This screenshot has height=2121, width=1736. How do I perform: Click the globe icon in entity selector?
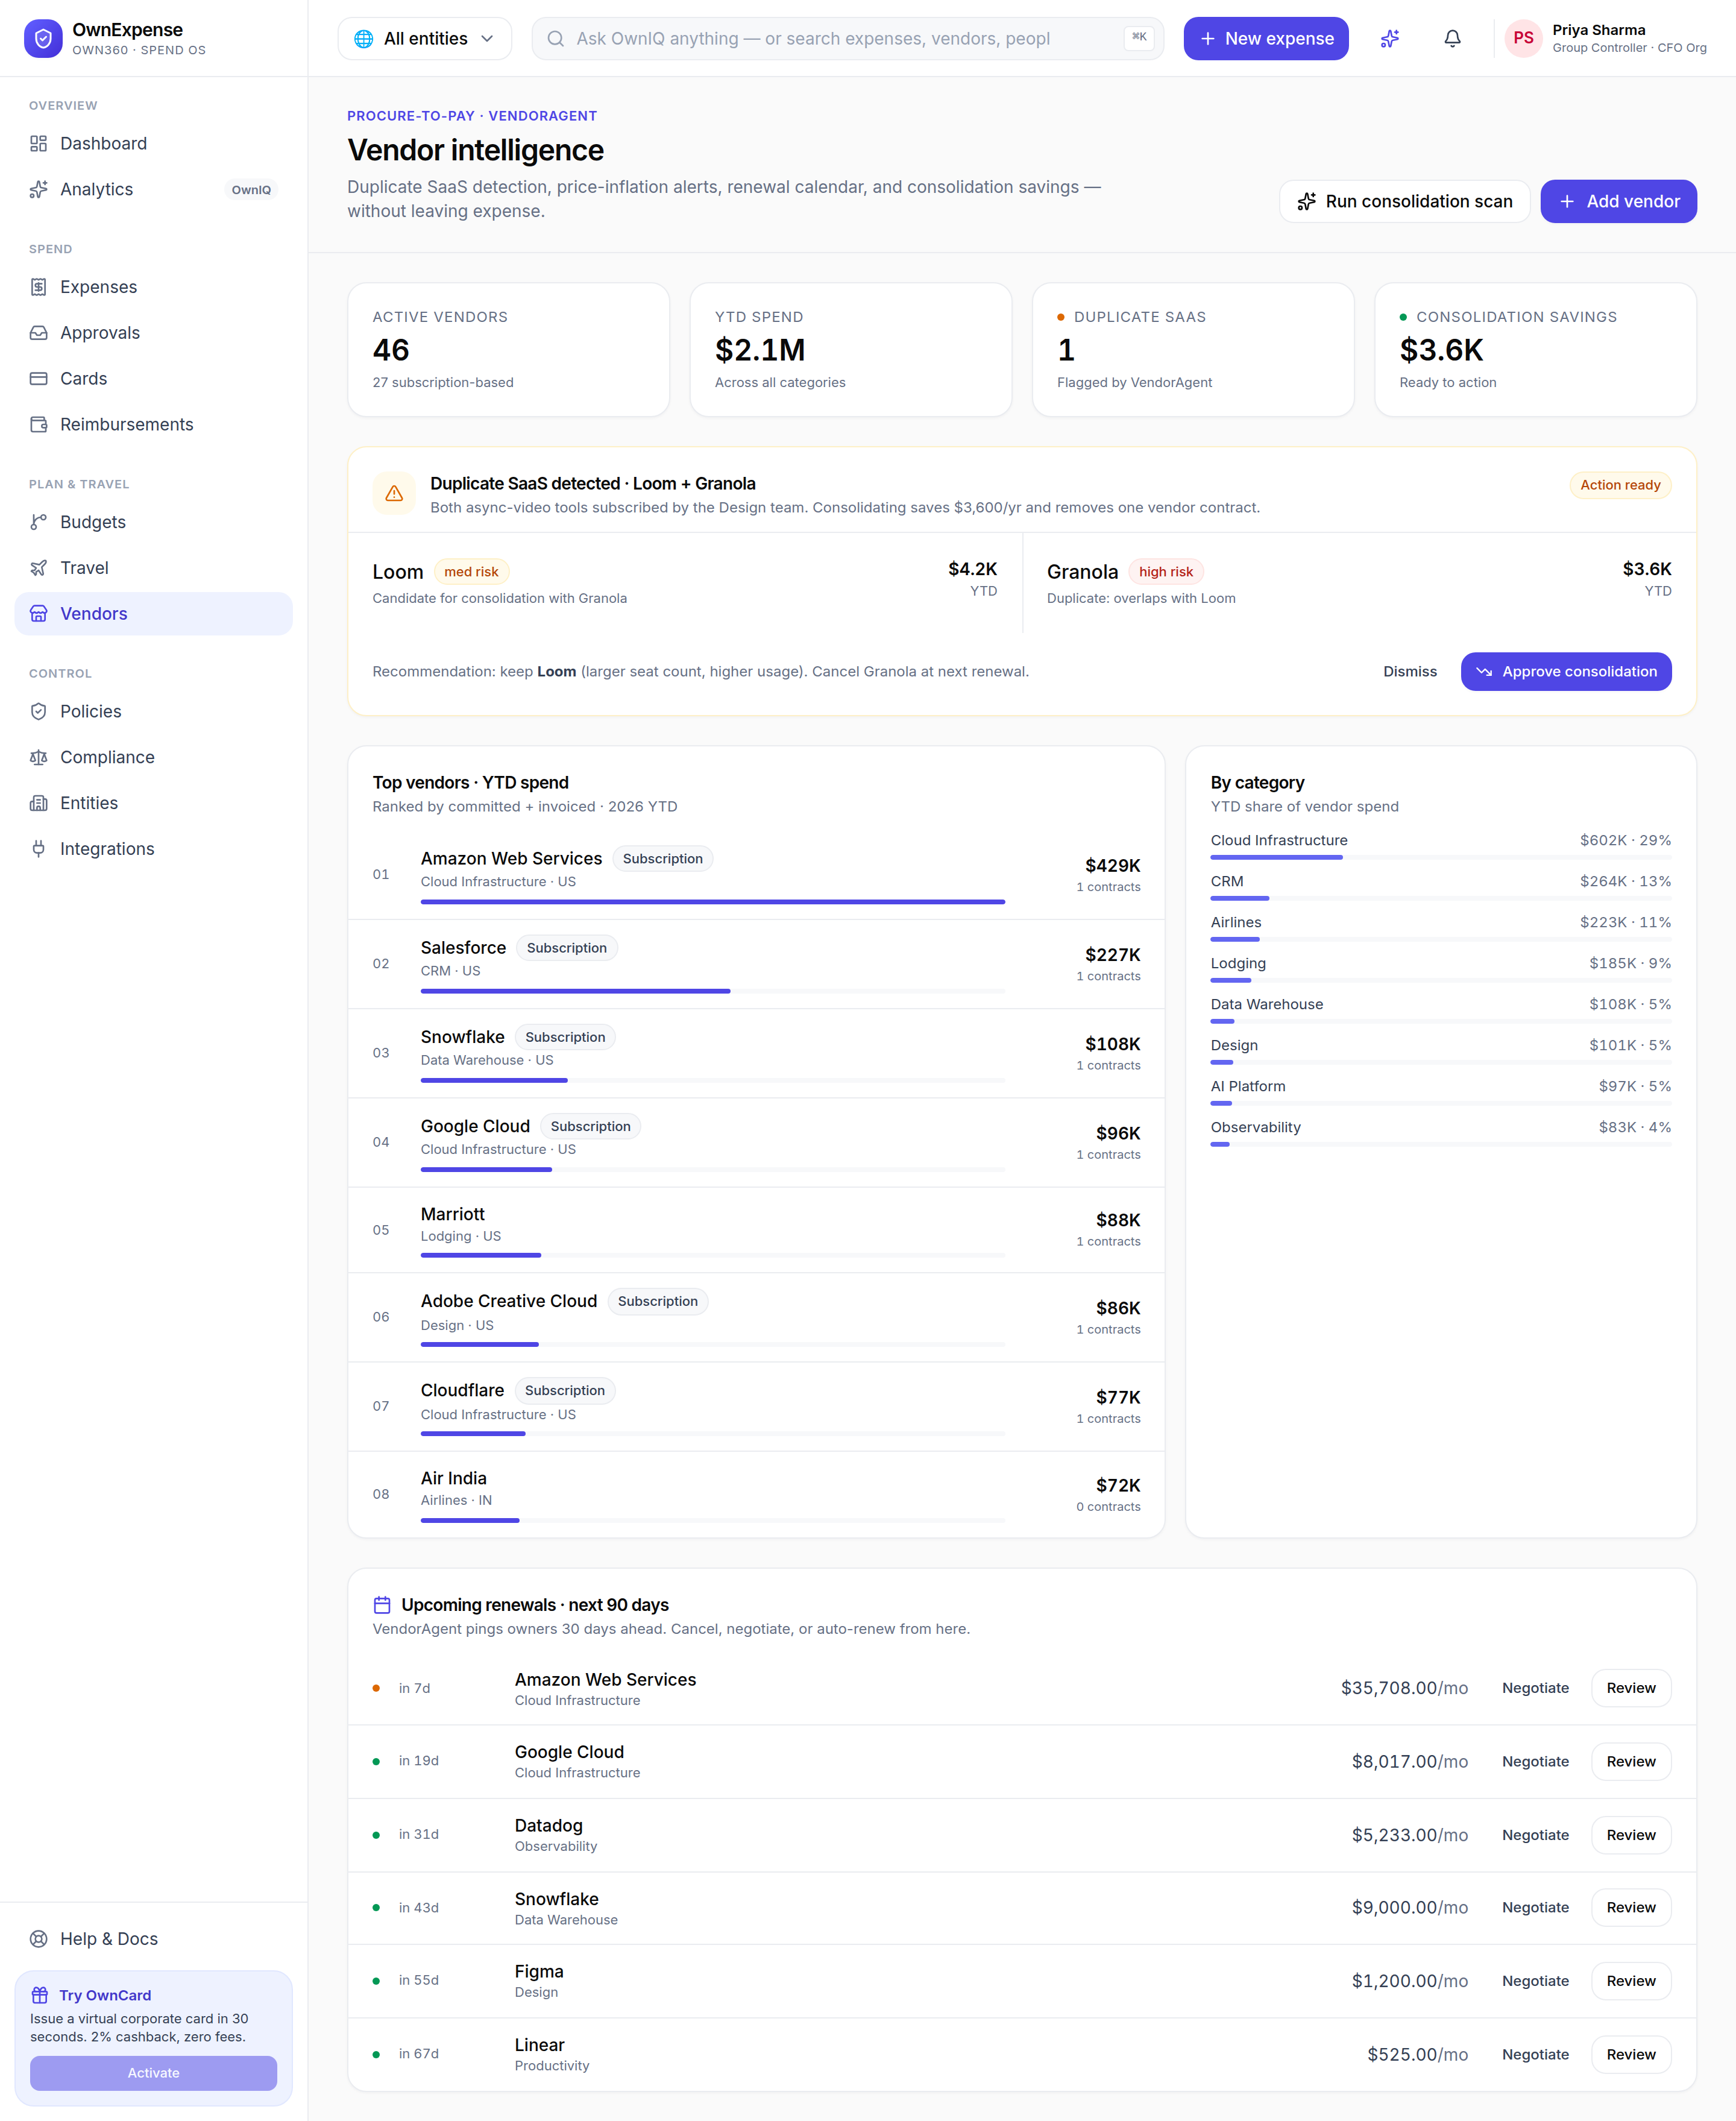pyautogui.click(x=364, y=38)
